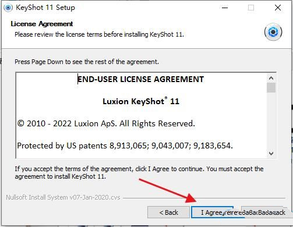
Task: Click the scrollbar thumb of the license text
Action: [271, 88]
